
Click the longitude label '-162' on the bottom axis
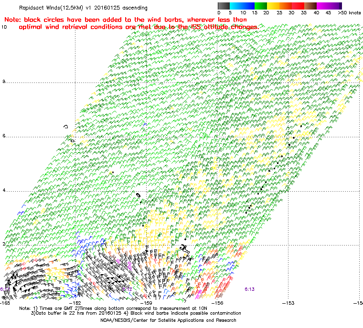click(x=75, y=303)
